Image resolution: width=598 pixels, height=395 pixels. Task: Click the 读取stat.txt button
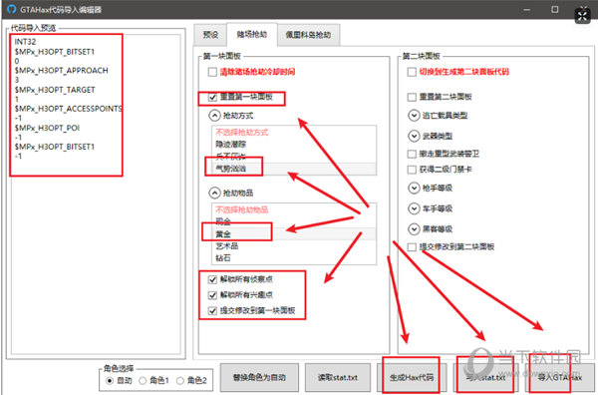338,377
